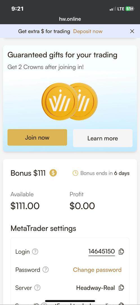Image resolution: width=140 pixels, height=305 pixels.
Task: Tap the Crowns gold coins image
Action: (x=70, y=101)
